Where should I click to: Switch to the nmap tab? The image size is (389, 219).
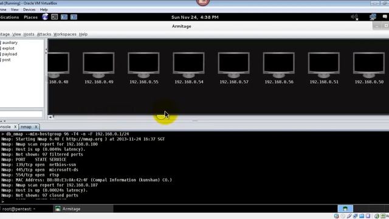coord(26,127)
